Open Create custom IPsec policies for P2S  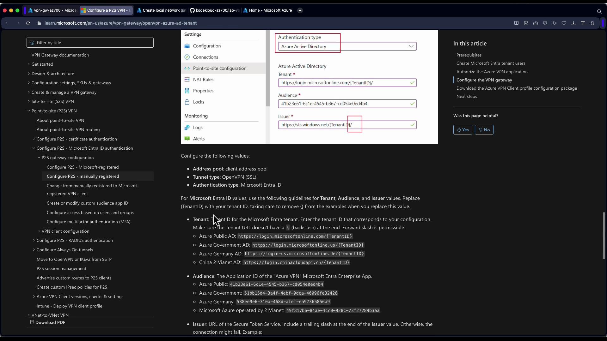click(x=72, y=287)
